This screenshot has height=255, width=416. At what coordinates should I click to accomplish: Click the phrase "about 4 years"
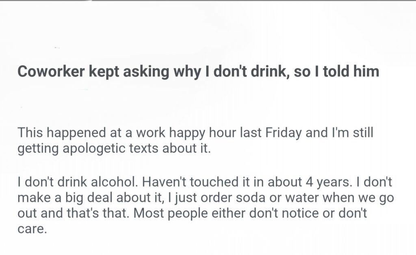pos(314,182)
